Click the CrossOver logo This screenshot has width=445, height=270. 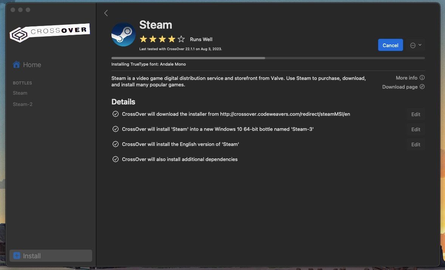49,31
